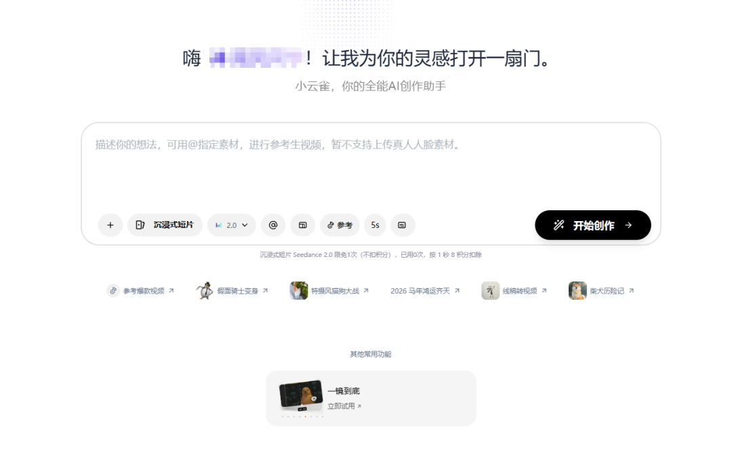The image size is (732, 453).
Task: Open the 一镜到底 video thumbnail
Action: coord(301,394)
